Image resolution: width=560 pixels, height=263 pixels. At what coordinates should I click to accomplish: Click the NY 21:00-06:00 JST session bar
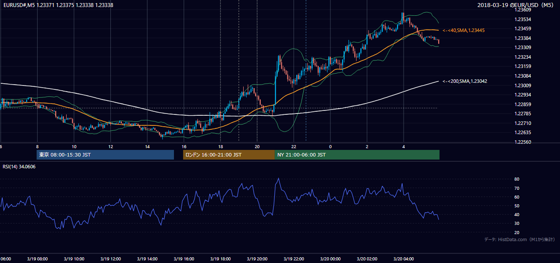coord(357,155)
